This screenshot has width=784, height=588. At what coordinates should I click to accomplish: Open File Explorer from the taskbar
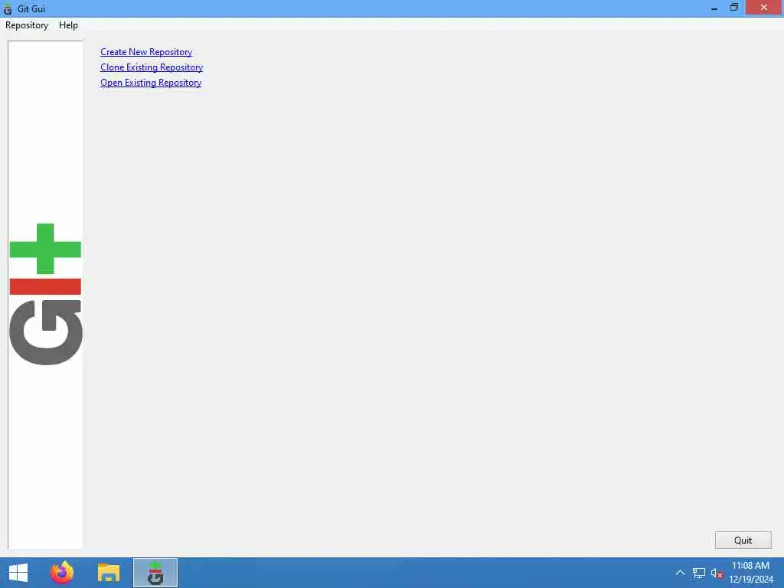[109, 573]
